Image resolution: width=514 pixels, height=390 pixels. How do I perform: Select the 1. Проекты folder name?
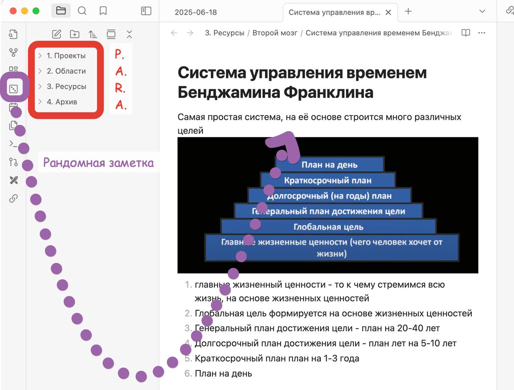66,56
